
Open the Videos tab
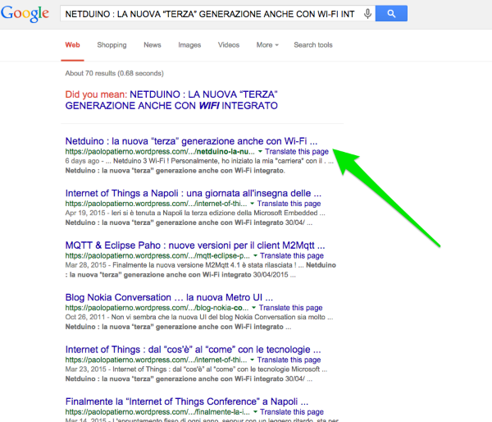click(x=229, y=45)
